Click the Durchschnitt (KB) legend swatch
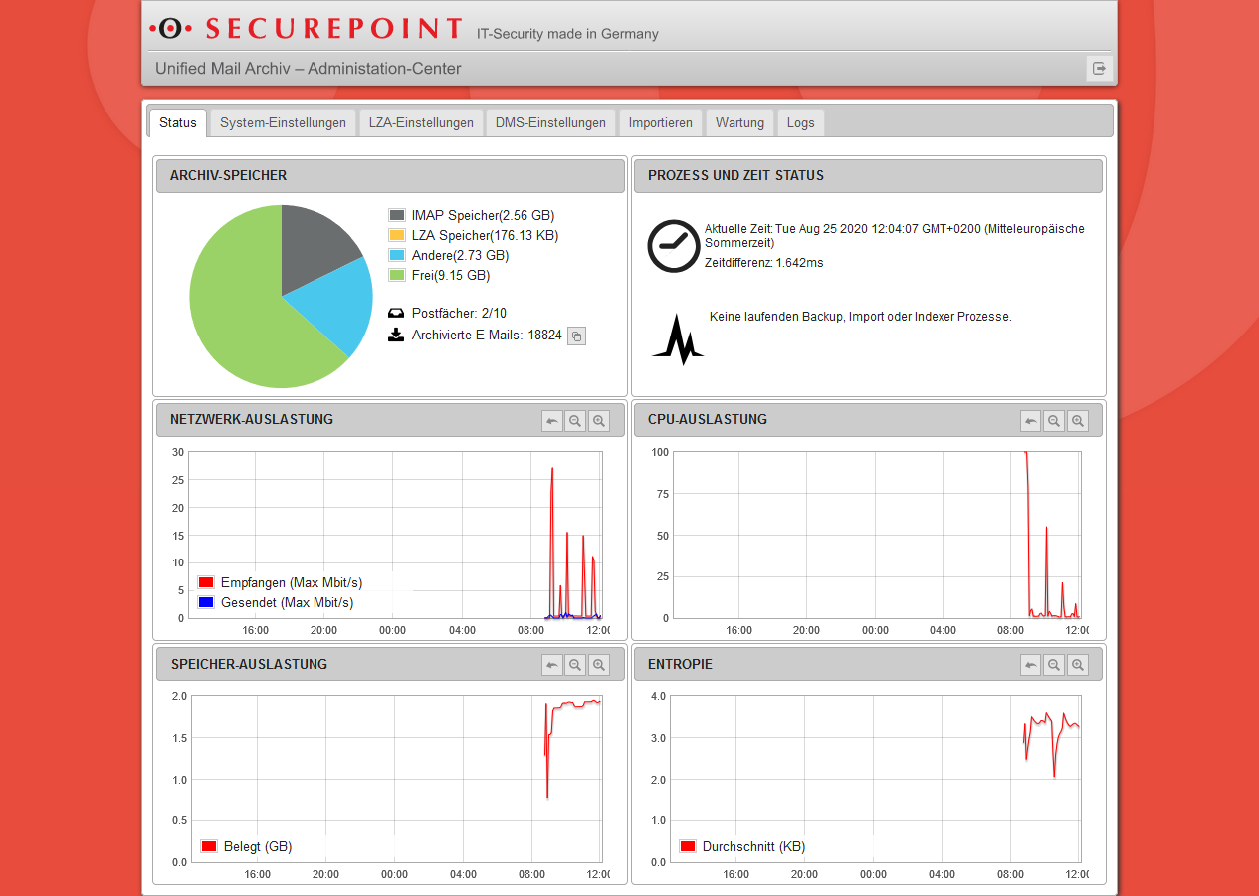Screen dimensions: 1259x896 (x=688, y=846)
